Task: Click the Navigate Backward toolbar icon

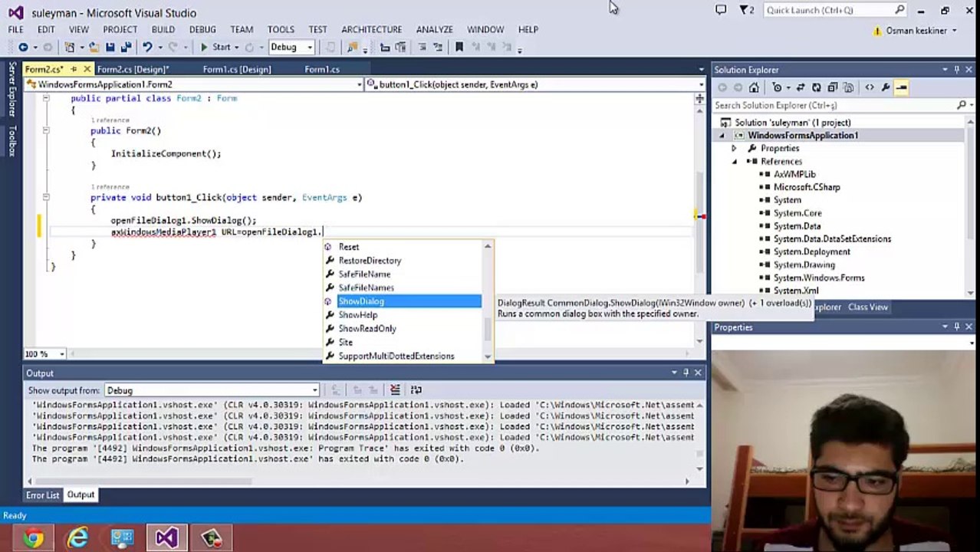Action: tap(23, 48)
